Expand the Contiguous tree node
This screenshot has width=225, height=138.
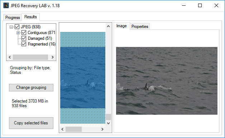point(18,33)
